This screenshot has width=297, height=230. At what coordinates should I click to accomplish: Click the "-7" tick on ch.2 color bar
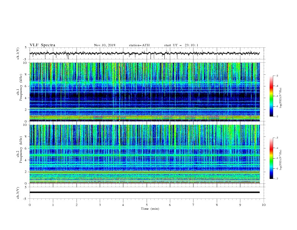point(276,179)
